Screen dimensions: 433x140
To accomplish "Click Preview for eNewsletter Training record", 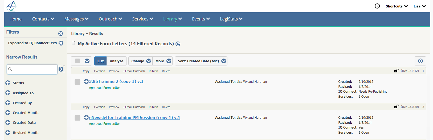I will (114, 107).
